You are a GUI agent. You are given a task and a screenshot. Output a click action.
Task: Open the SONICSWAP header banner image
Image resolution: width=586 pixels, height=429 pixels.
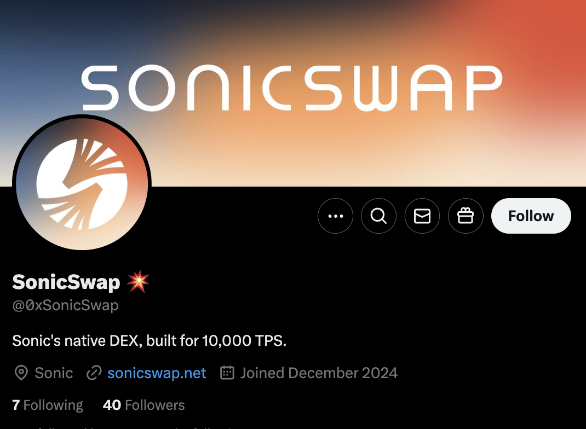pos(293,93)
